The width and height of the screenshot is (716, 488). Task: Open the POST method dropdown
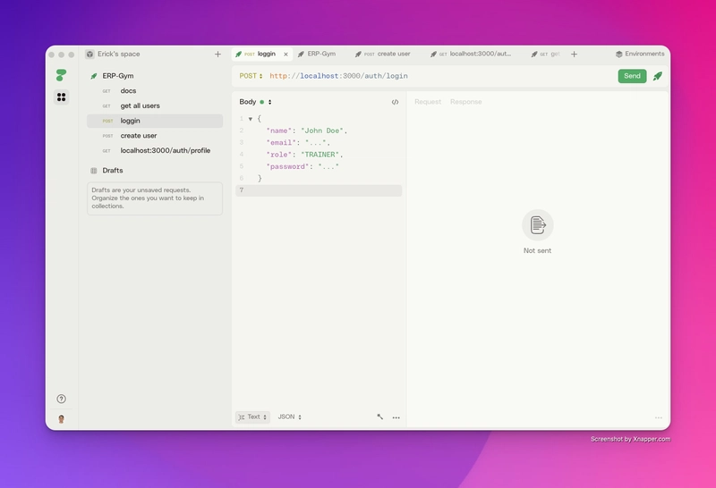click(251, 76)
